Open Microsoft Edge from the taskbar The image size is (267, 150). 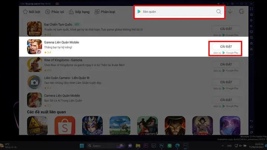coord(177,146)
